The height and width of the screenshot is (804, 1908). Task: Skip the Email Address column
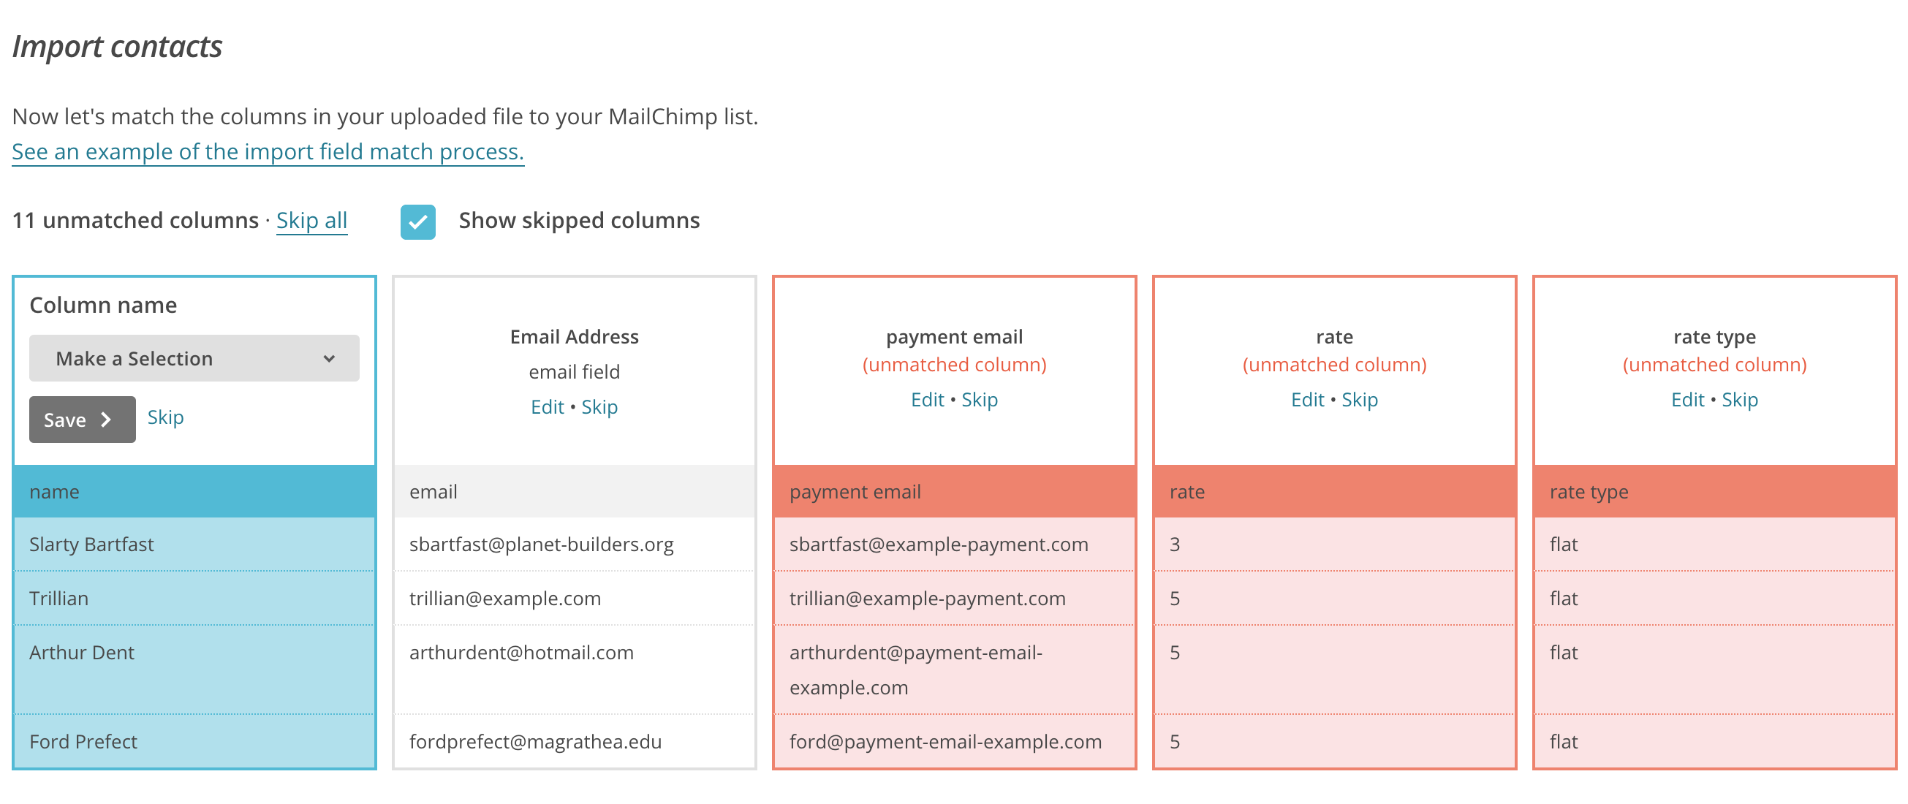[x=599, y=407]
